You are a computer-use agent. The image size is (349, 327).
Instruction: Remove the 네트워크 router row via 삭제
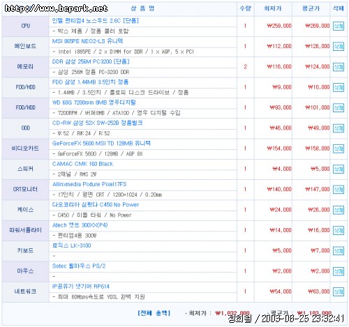(x=339, y=292)
